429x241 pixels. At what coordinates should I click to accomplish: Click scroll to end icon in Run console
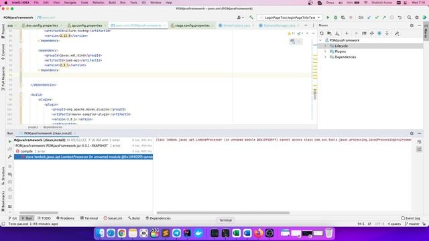point(419,149)
